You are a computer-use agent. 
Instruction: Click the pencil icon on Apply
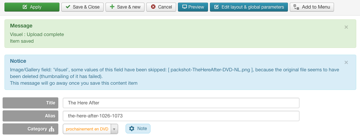coord(25,7)
